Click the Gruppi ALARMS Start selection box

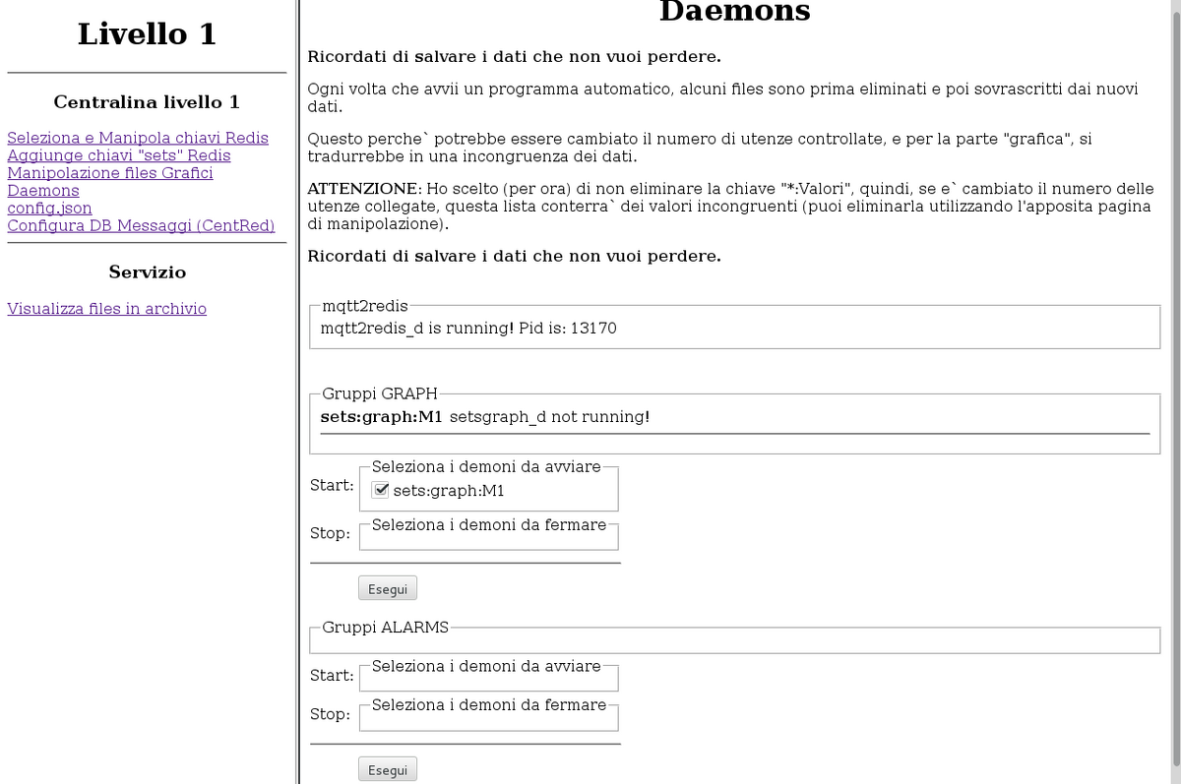point(489,679)
